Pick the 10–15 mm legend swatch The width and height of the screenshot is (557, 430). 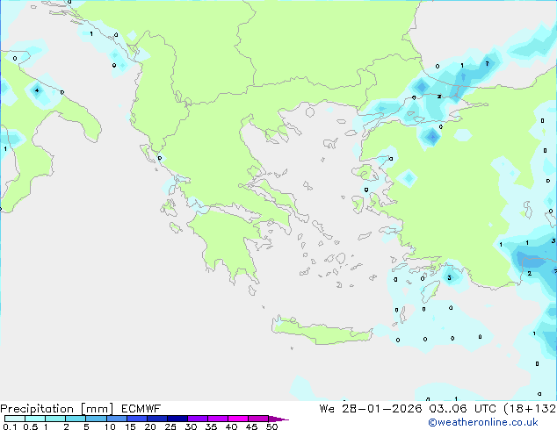coord(116,419)
